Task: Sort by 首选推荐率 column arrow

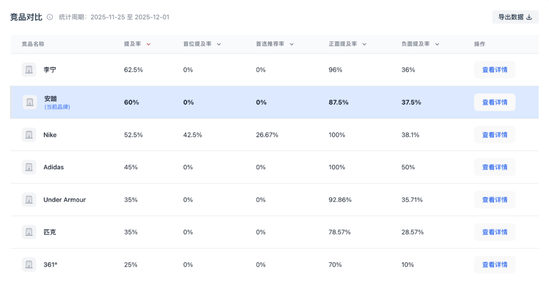Action: [x=292, y=44]
